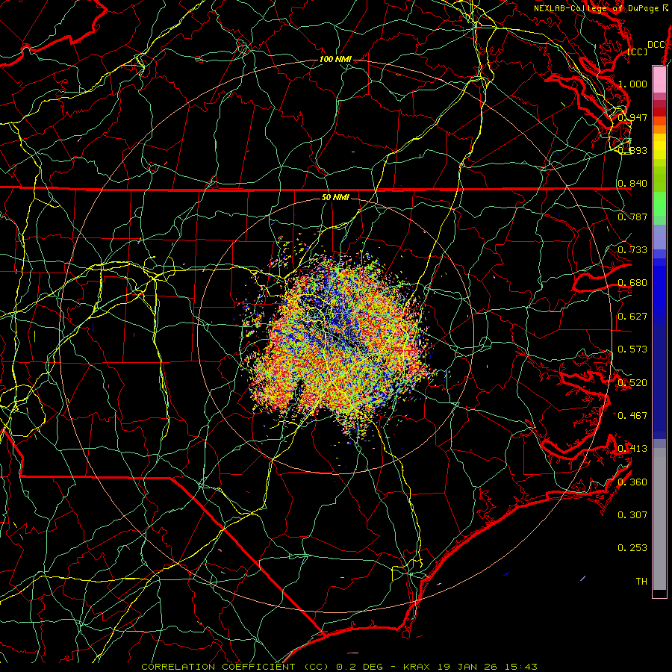Screen dimensions: 672x672
Task: Click the 100 NMI range ring label
Action: [335, 59]
